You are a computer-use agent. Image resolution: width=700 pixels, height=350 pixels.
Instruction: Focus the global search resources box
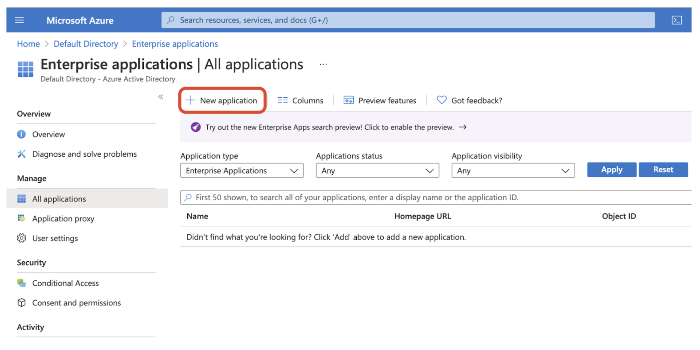(x=408, y=20)
